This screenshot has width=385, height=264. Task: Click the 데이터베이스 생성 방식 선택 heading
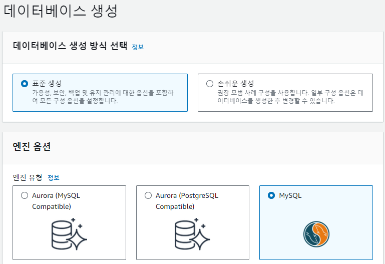70,46
